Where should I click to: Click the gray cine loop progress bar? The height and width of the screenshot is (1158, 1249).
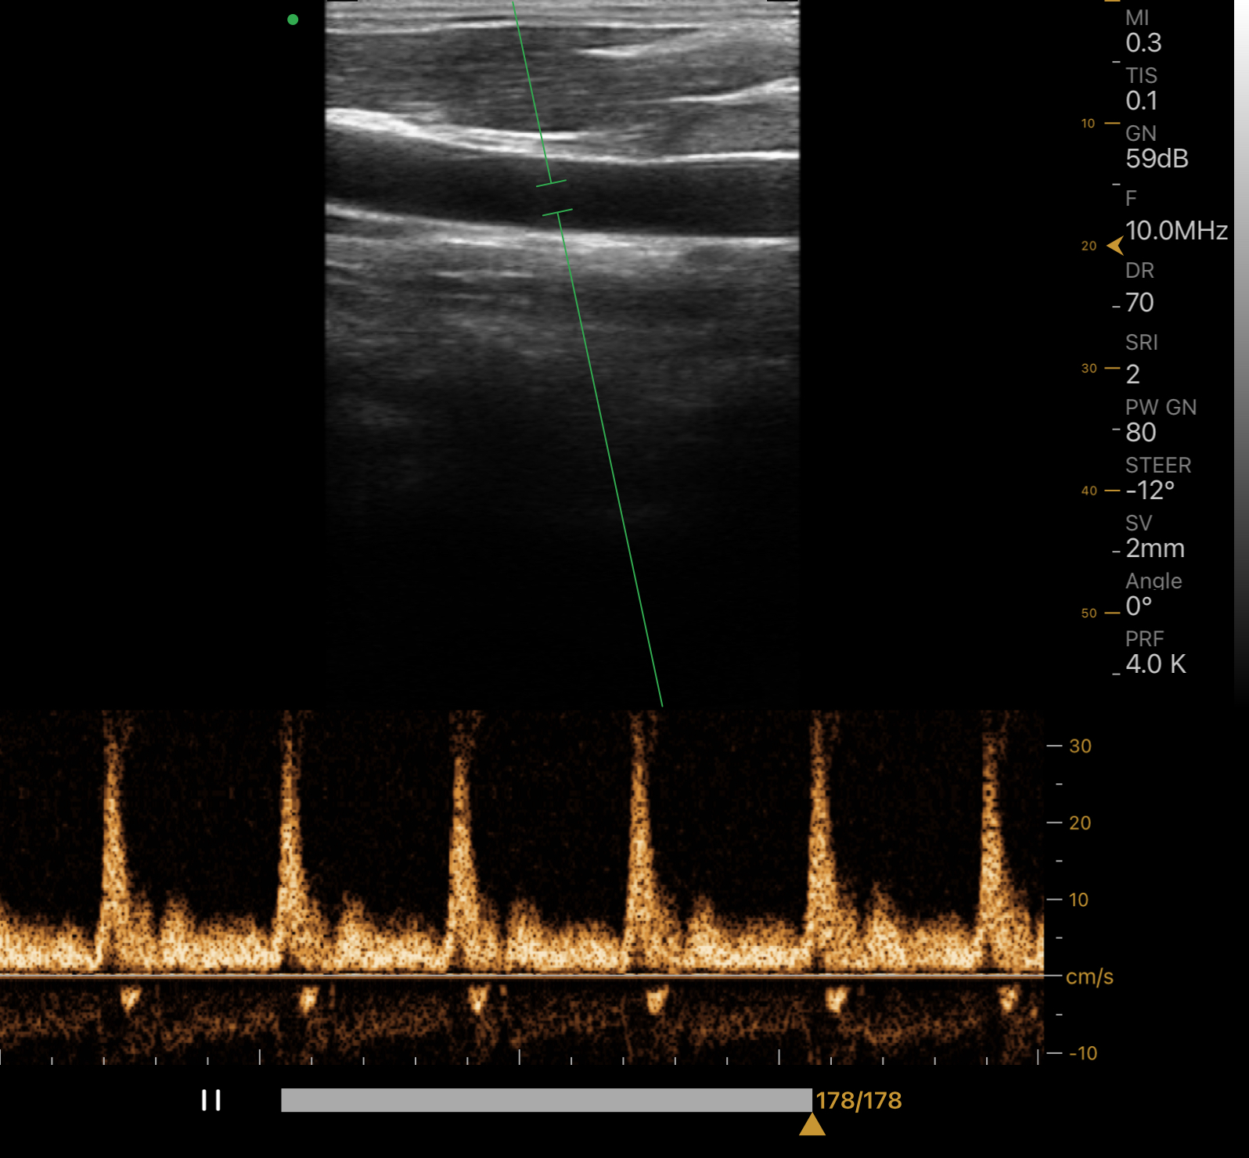(545, 1100)
